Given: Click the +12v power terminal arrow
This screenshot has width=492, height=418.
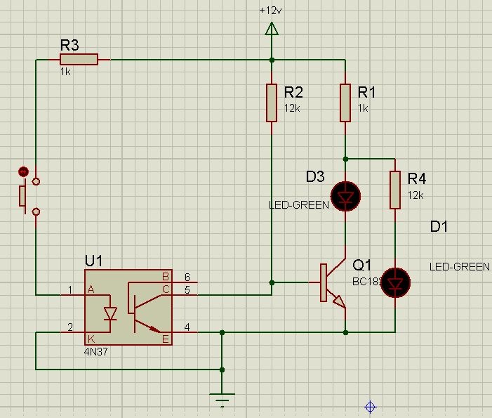Looking at the screenshot, I should click(272, 29).
